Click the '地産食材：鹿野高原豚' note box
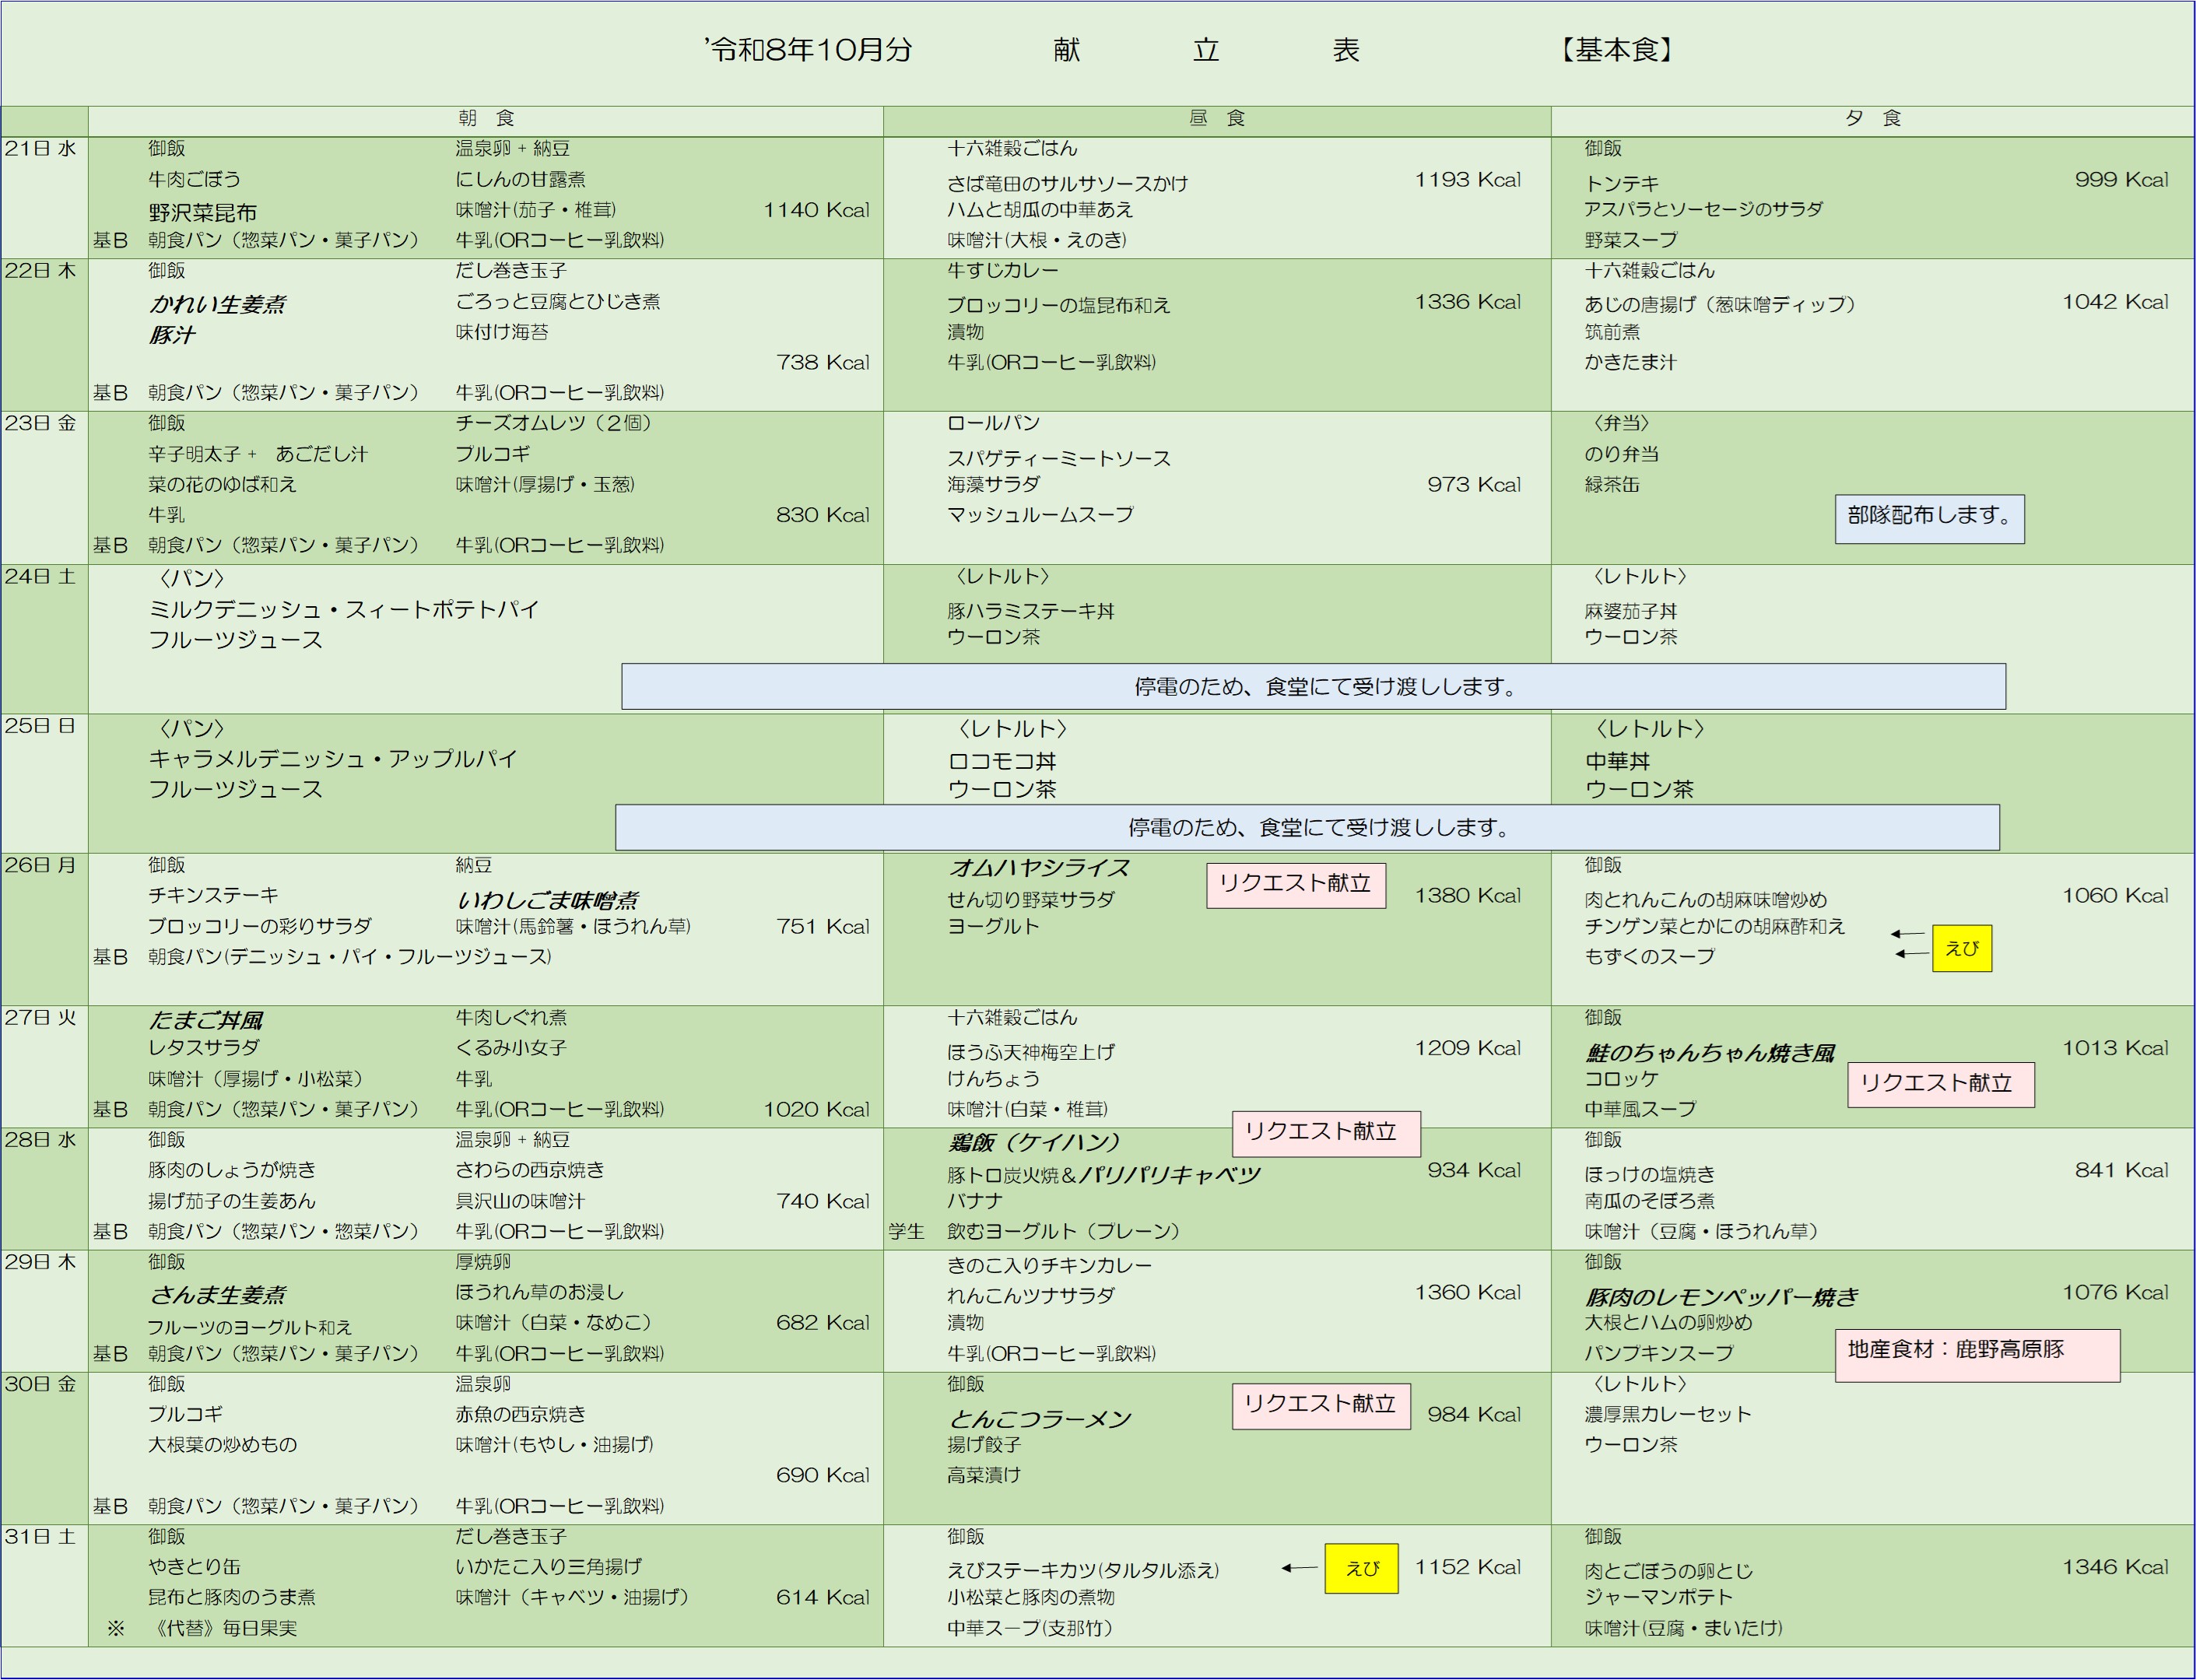2196x1680 pixels. pos(1977,1355)
